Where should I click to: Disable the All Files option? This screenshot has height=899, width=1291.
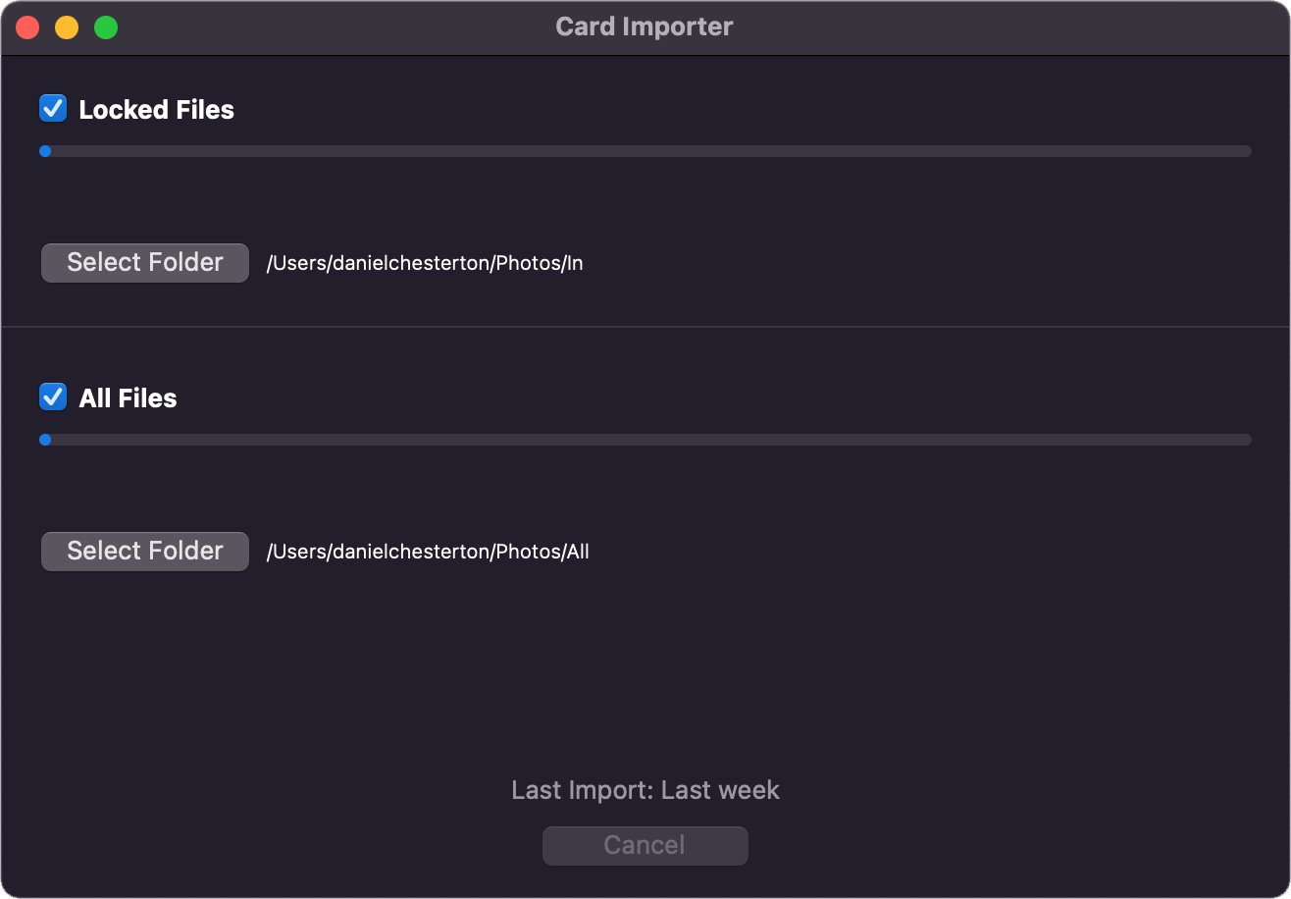coord(52,397)
